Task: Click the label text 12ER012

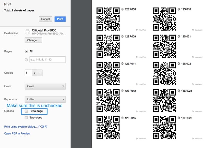Action: point(130,91)
